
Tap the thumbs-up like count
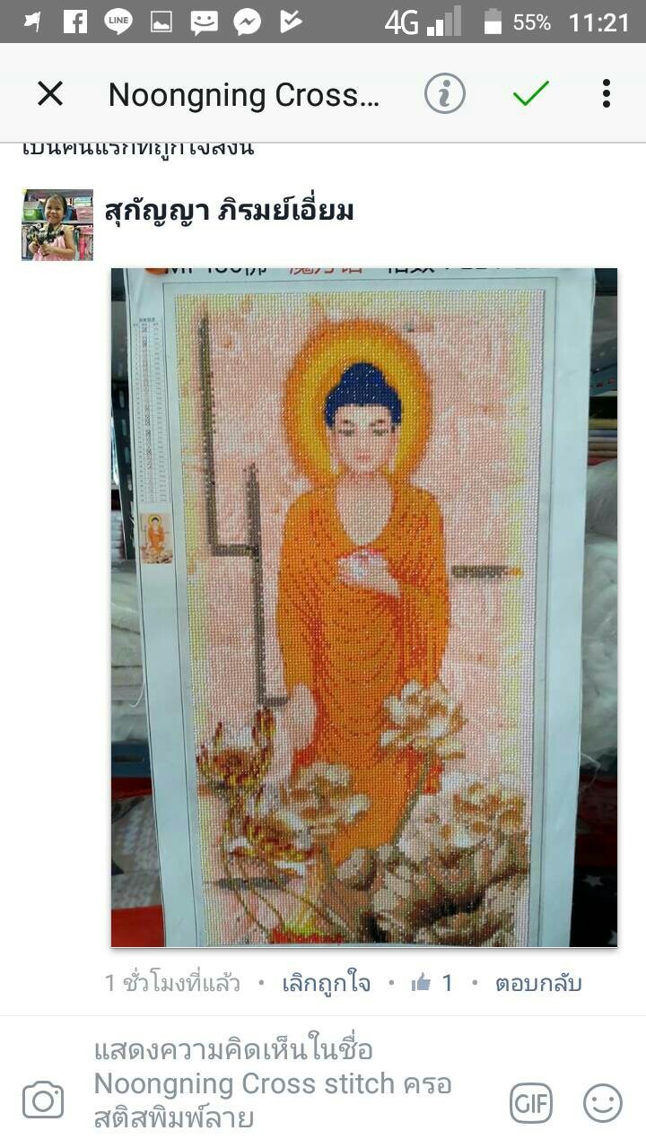432,983
